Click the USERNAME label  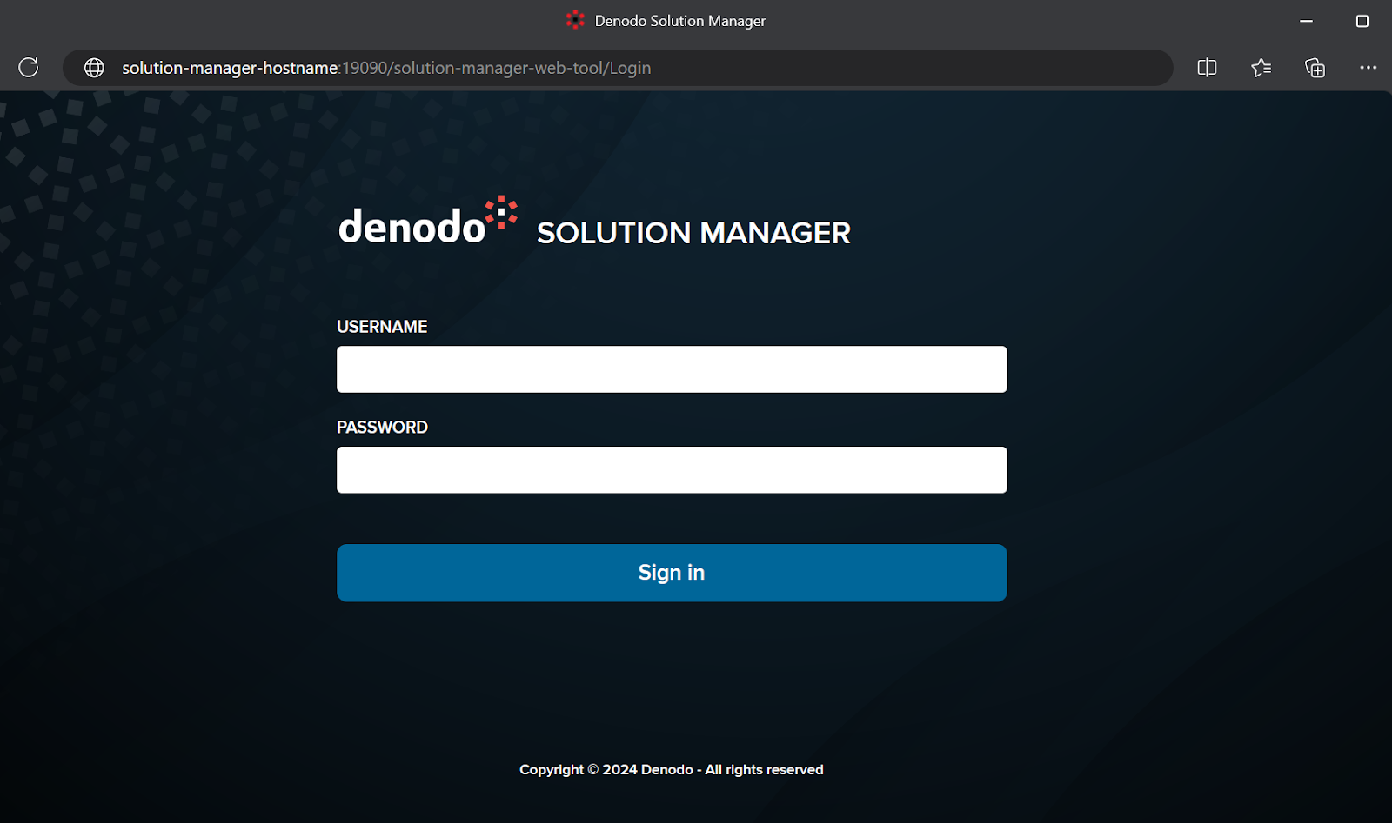(382, 327)
